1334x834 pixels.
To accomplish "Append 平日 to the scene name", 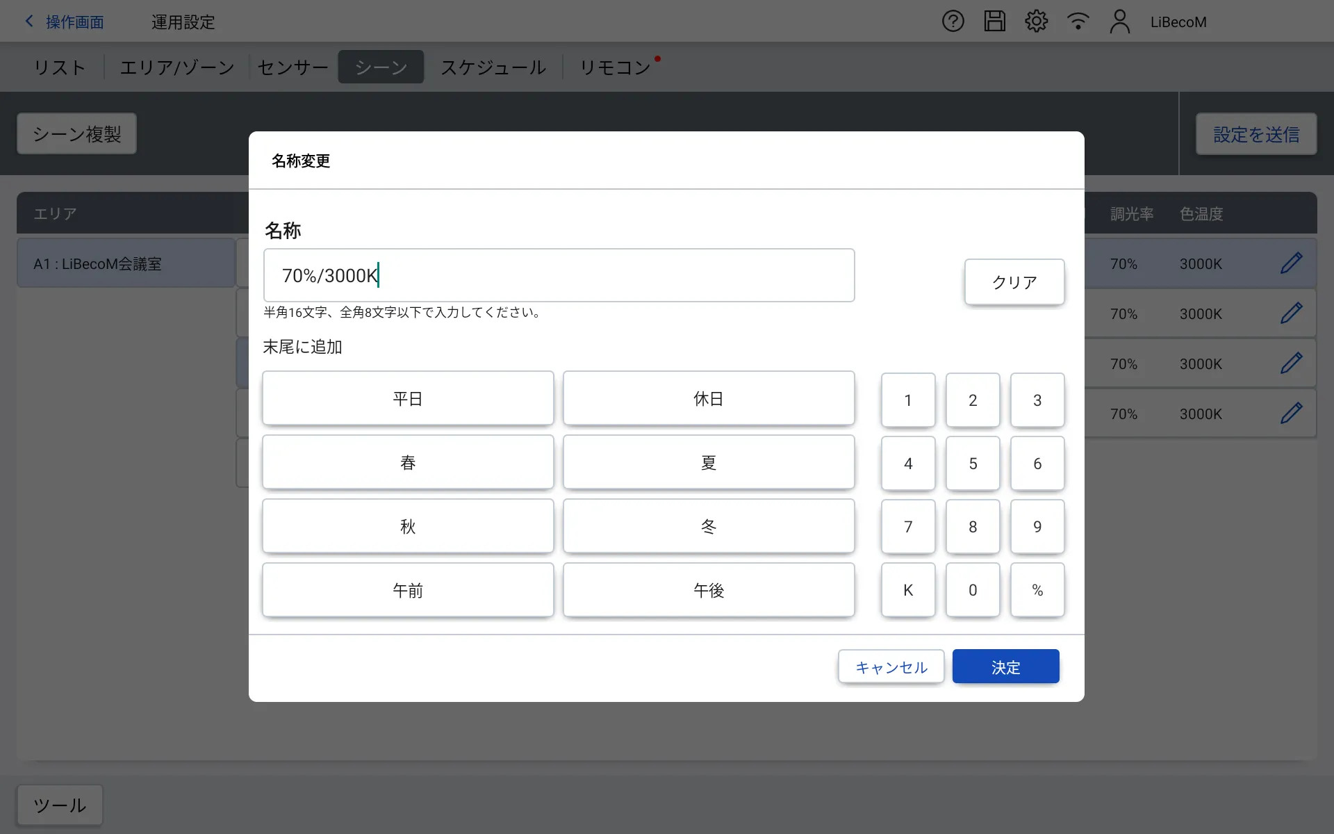I will (x=408, y=398).
